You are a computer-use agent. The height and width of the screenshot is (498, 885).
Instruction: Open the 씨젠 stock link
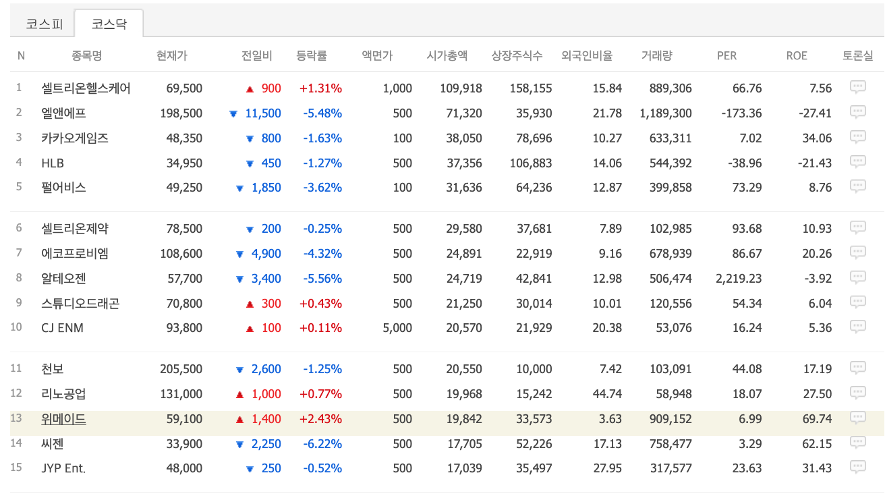point(53,444)
